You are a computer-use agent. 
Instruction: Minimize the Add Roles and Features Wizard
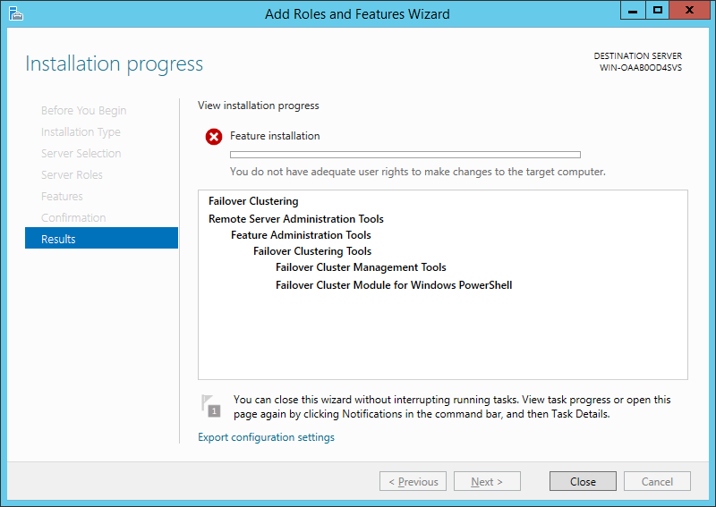(631, 11)
